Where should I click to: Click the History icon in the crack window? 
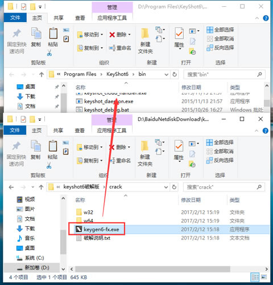(192, 164)
